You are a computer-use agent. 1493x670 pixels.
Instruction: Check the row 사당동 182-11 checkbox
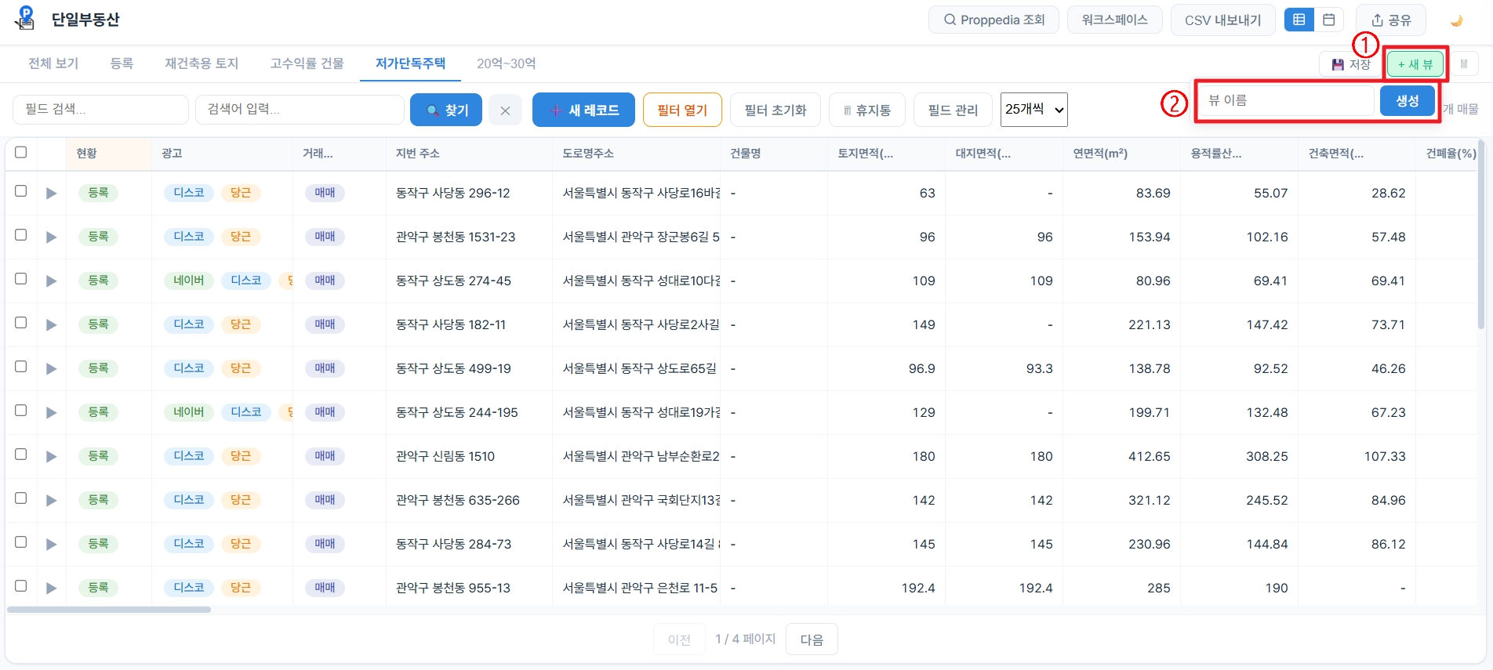[x=21, y=323]
